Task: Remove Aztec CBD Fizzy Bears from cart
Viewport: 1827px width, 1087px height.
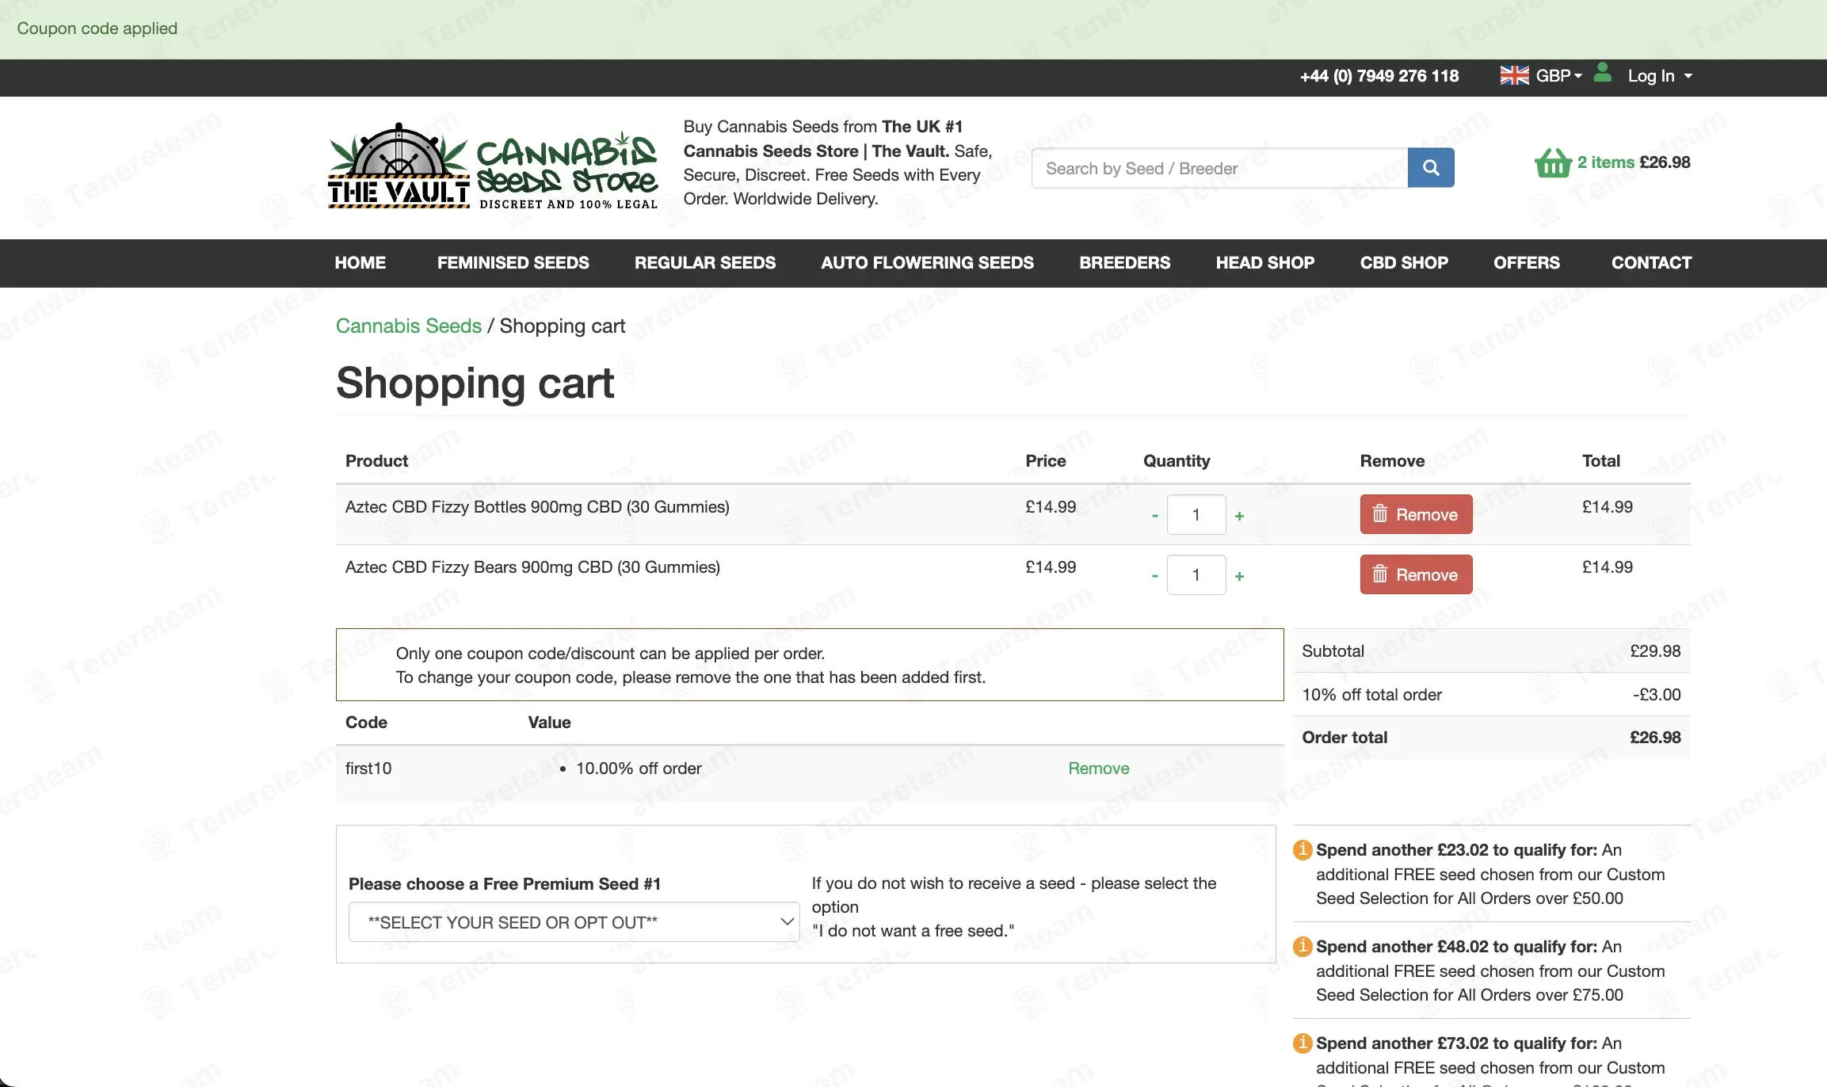Action: tap(1416, 574)
